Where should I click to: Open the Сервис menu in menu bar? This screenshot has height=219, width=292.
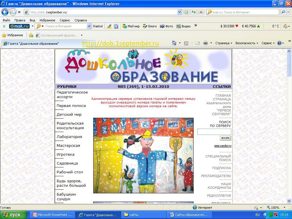[65, 20]
